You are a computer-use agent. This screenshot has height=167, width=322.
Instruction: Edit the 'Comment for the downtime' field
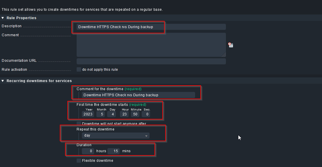pos(138,95)
